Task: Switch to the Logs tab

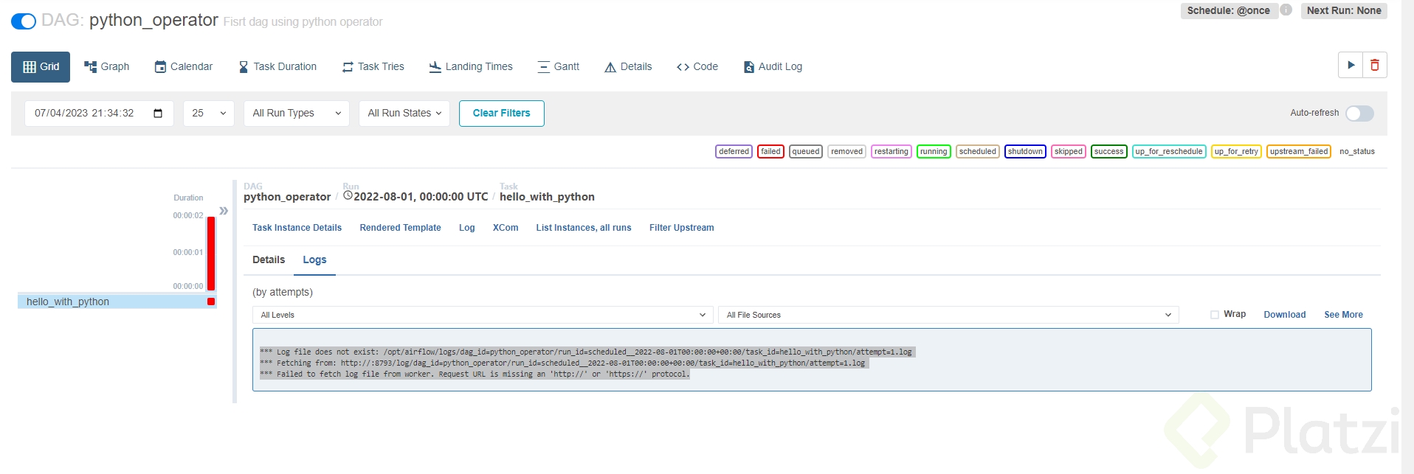Action: [314, 260]
